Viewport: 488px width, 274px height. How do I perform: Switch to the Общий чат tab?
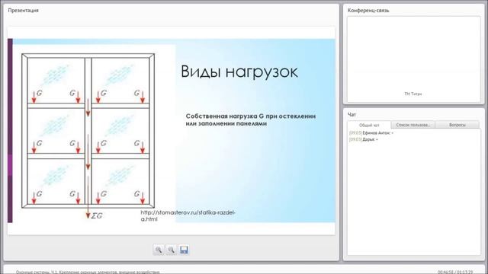coord(369,125)
